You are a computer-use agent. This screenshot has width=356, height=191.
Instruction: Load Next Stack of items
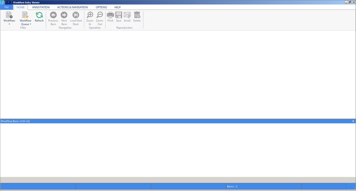(76, 18)
